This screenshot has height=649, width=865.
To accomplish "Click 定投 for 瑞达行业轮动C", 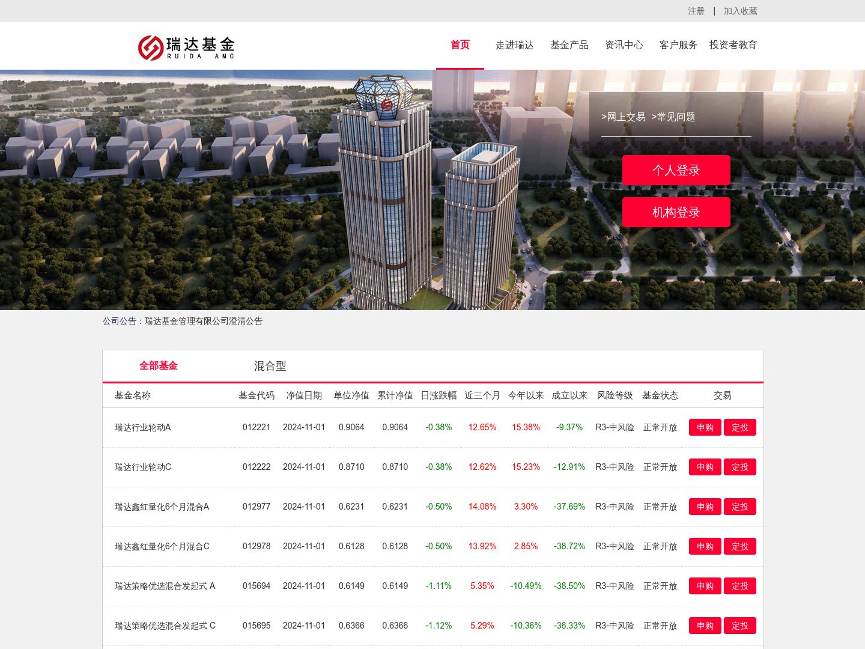I will 740,467.
